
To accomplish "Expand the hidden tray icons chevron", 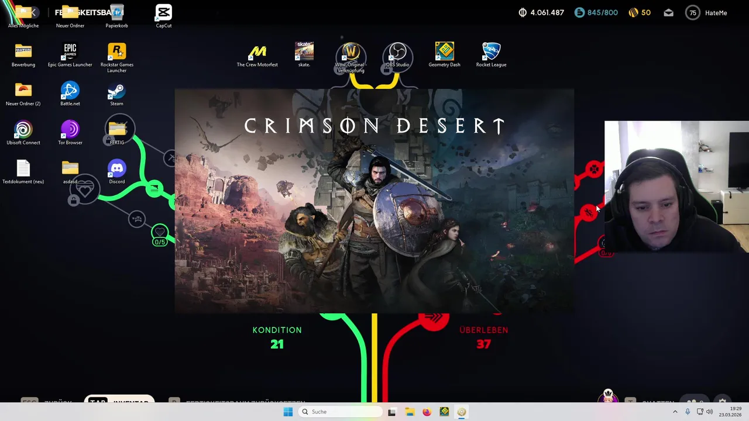I will (675, 412).
